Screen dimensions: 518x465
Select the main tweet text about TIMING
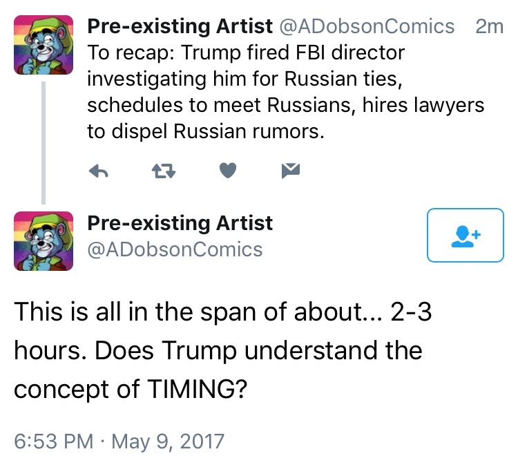223,350
